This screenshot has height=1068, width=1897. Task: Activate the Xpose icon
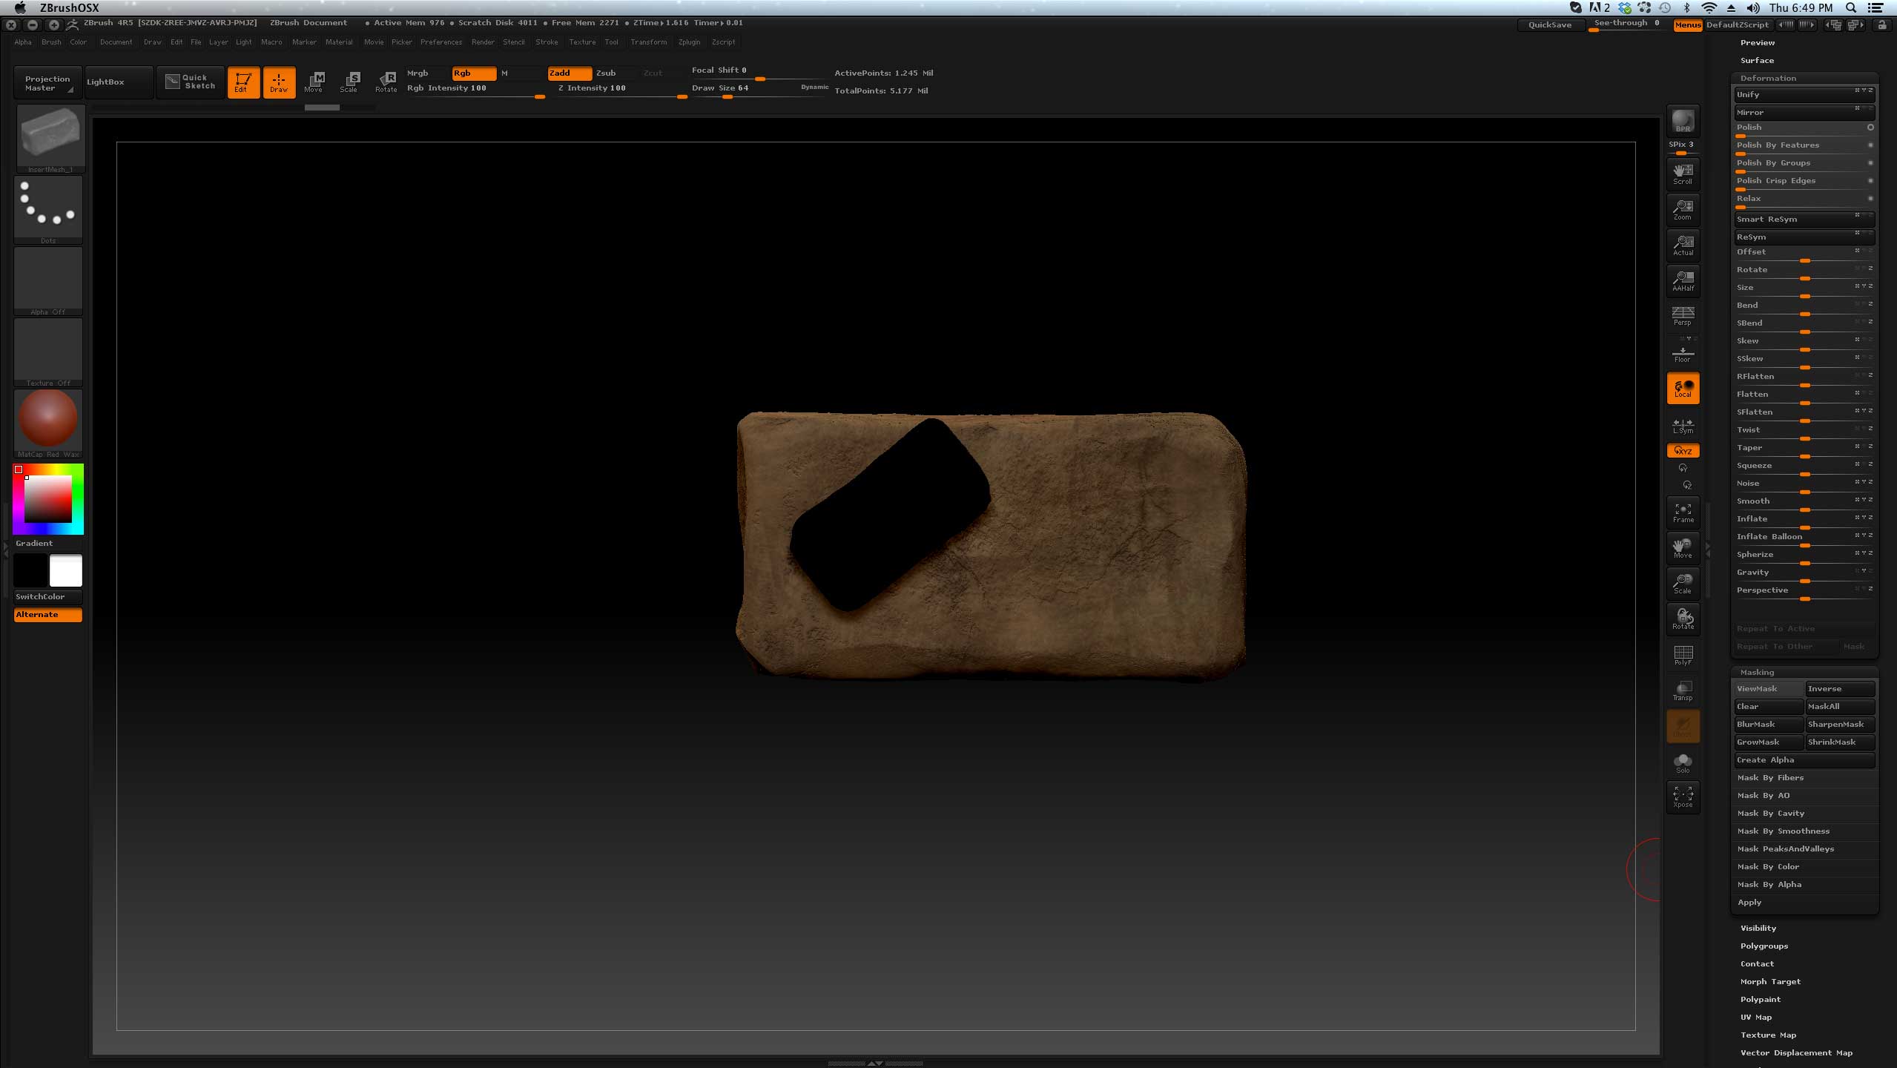click(1682, 797)
